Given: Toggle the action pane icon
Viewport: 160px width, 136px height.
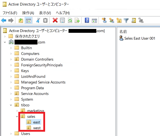Looking at the screenshot, I should 94,20.
